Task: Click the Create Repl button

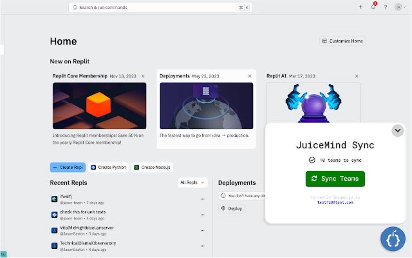Action: [68, 167]
